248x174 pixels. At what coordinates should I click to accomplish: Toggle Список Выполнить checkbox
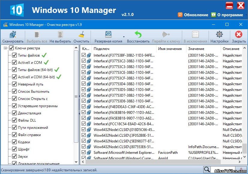tap(14, 91)
